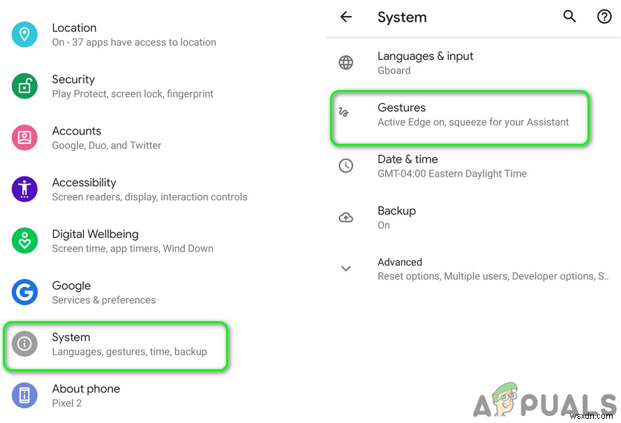This screenshot has width=621, height=423.
Task: Tap the purple Accessibility icon
Action: tap(24, 189)
